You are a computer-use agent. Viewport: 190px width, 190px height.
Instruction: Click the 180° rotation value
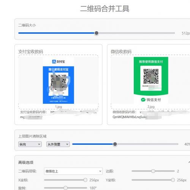tap(93, 188)
